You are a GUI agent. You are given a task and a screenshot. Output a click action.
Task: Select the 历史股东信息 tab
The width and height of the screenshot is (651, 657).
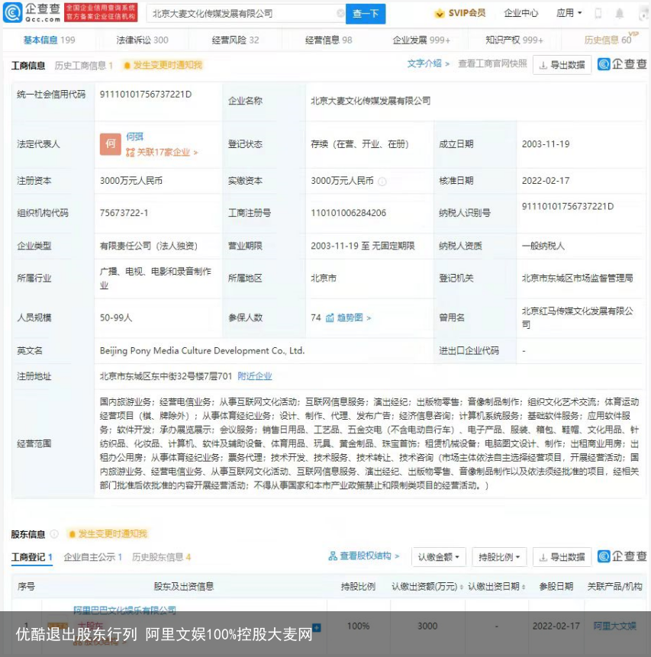[161, 557]
